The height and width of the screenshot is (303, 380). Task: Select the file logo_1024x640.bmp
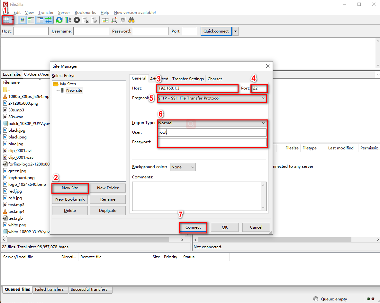[27, 184]
